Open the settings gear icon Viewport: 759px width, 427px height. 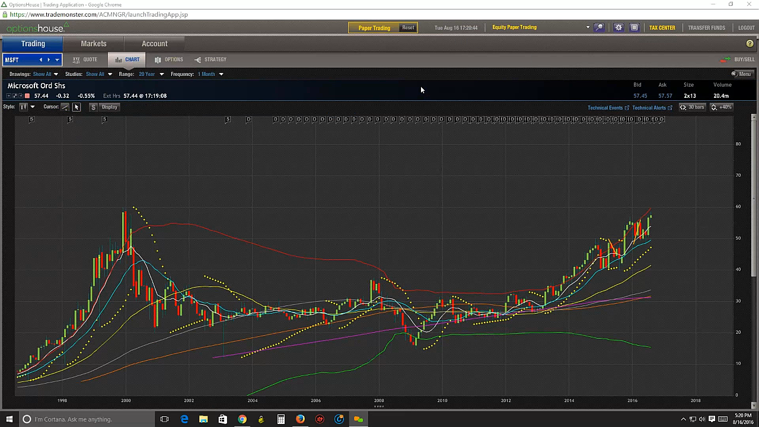pyautogui.click(x=618, y=27)
